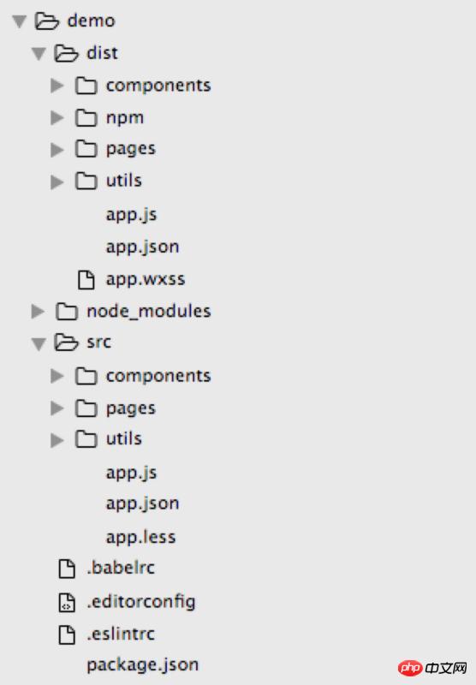The image size is (476, 685).
Task: Click the node_modules folder icon
Action: (67, 312)
